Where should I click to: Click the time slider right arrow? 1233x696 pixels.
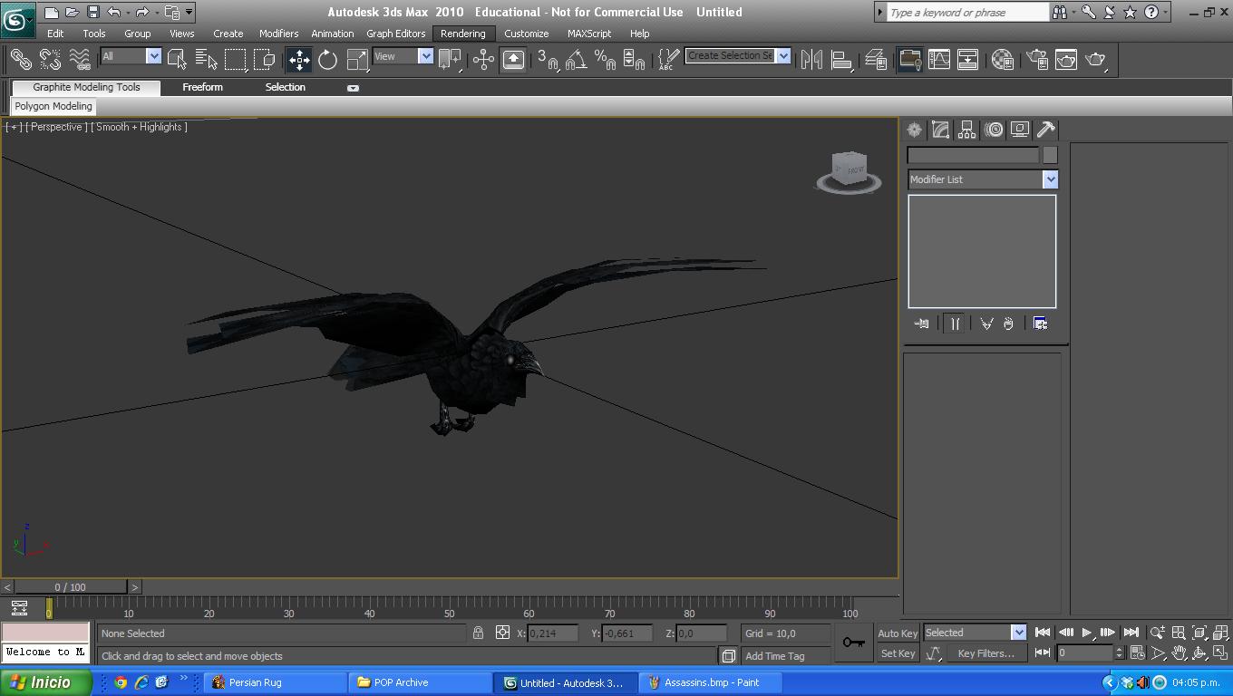coord(135,587)
